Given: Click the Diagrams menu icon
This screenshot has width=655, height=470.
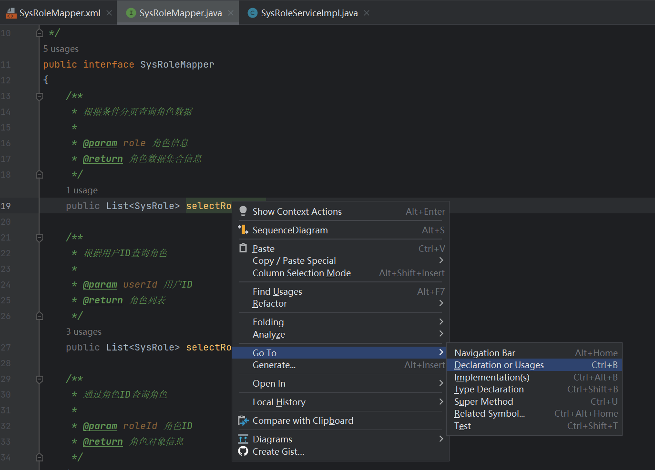Looking at the screenshot, I should tap(243, 439).
